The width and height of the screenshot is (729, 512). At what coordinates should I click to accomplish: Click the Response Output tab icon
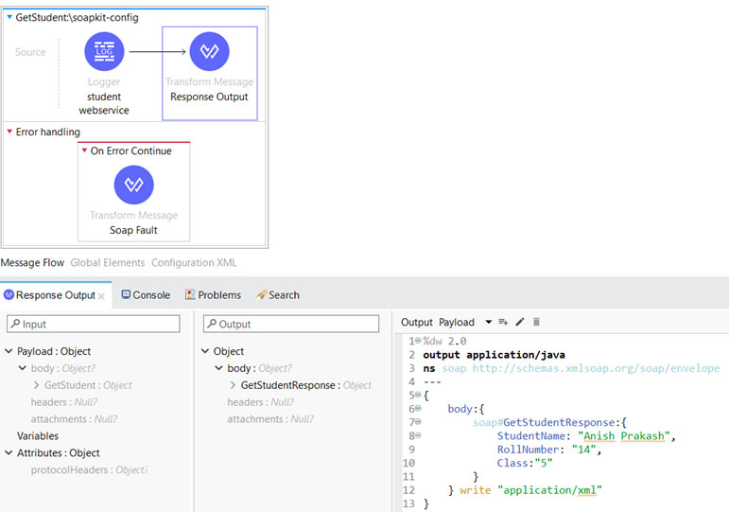(x=9, y=294)
